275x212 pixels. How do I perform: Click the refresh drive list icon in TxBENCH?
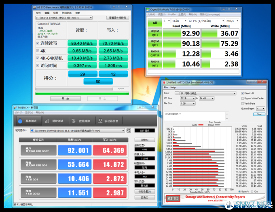[x=129, y=130]
